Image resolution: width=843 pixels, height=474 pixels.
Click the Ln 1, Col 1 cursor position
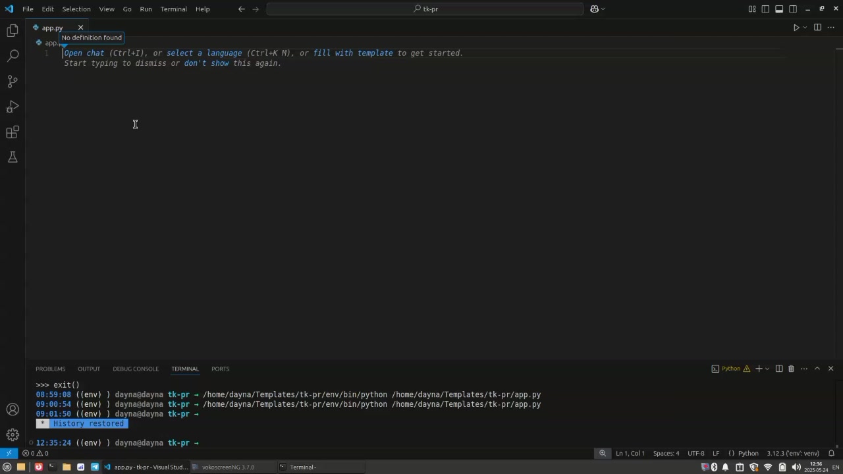coord(630,454)
